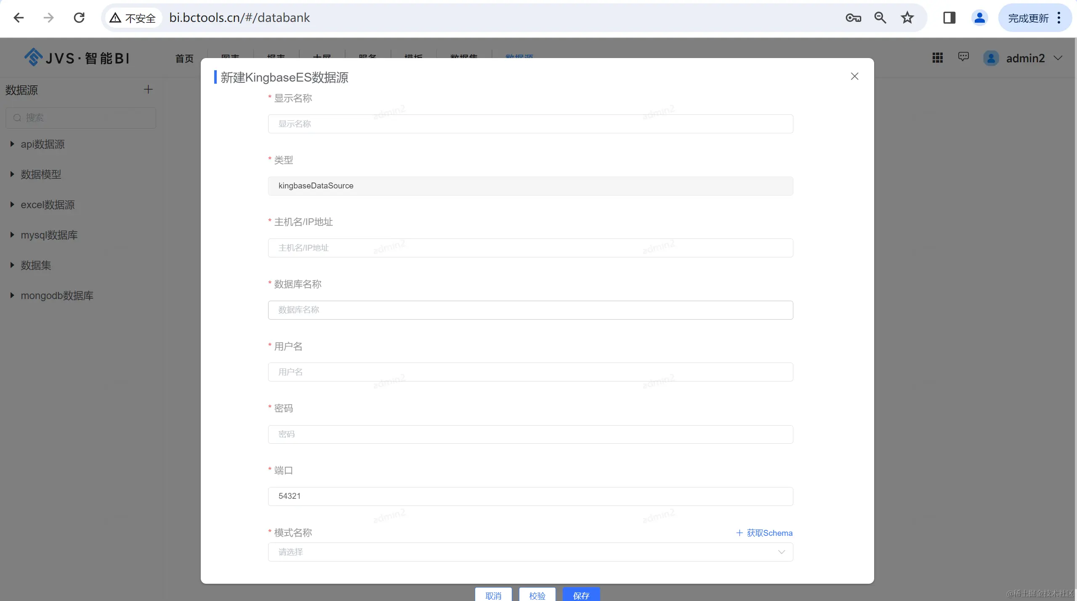This screenshot has height=601, width=1077.
Task: Bookmark page with the star icon
Action: coord(907,18)
